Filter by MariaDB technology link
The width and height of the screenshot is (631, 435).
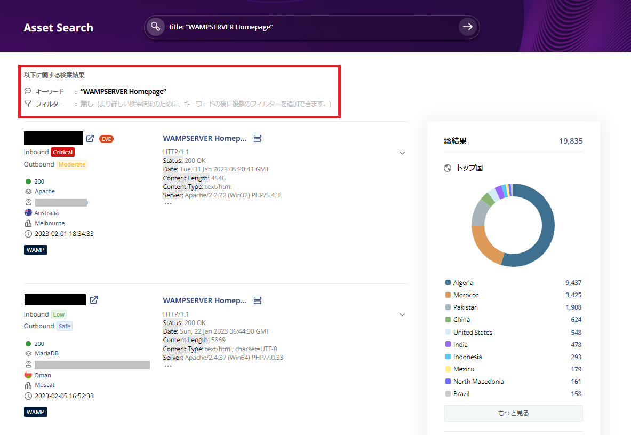tap(47, 353)
